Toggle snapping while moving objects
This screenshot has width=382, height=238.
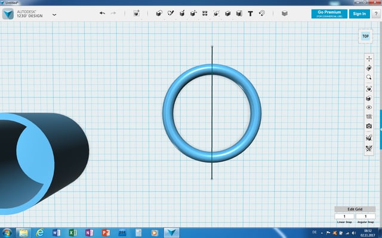pos(369,137)
